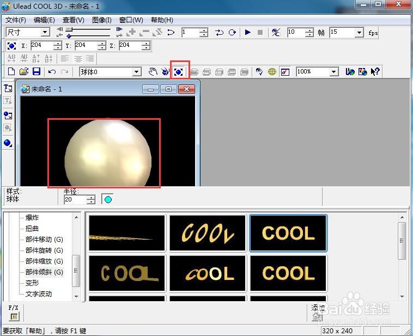
Task: Open the 编辑(E) menu
Action: coord(44,20)
